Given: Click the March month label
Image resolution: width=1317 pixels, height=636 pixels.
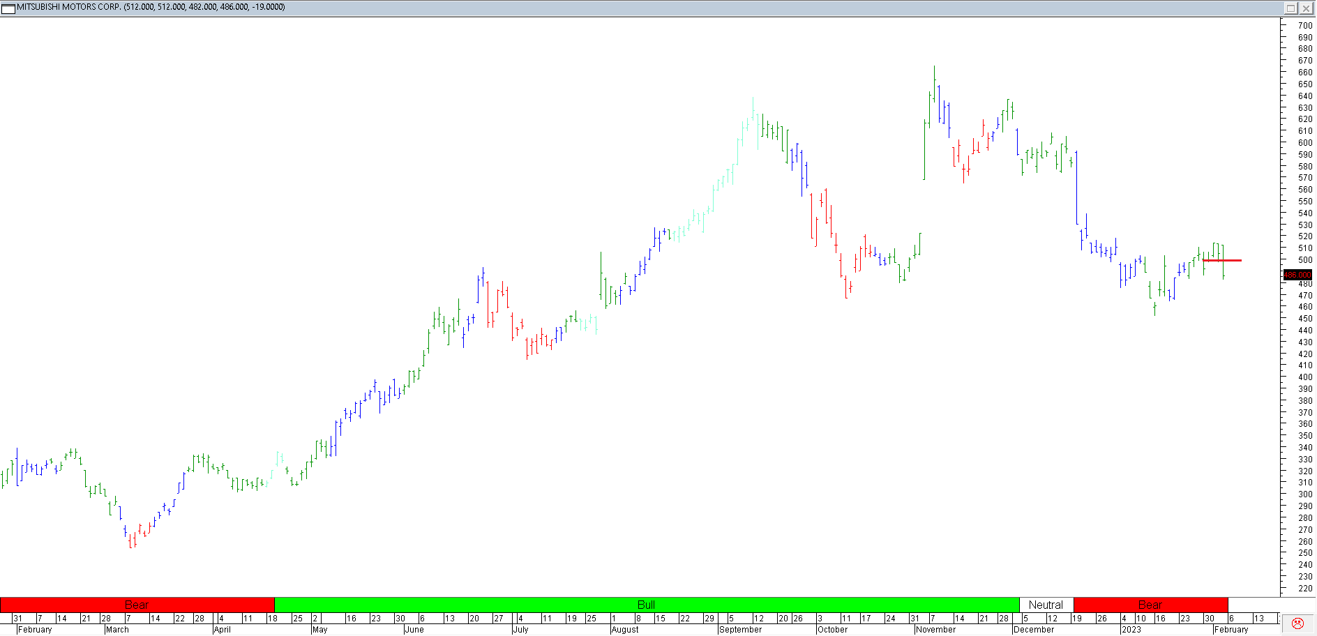Looking at the screenshot, I should (117, 629).
